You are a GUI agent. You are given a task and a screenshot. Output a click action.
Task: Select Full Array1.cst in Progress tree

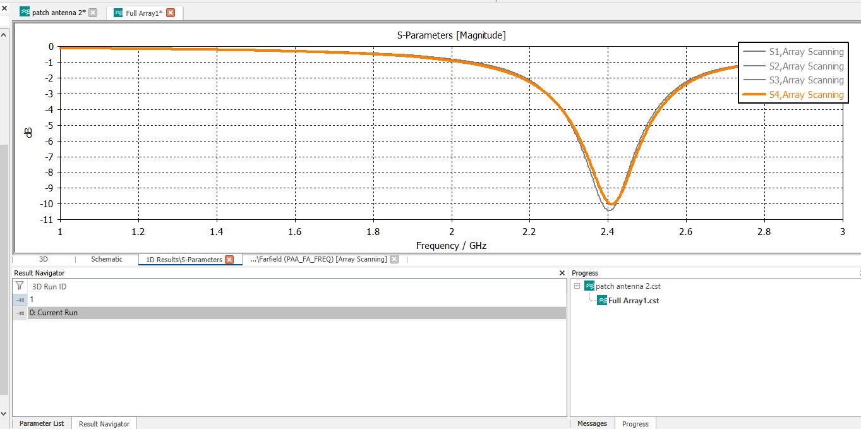pos(633,301)
